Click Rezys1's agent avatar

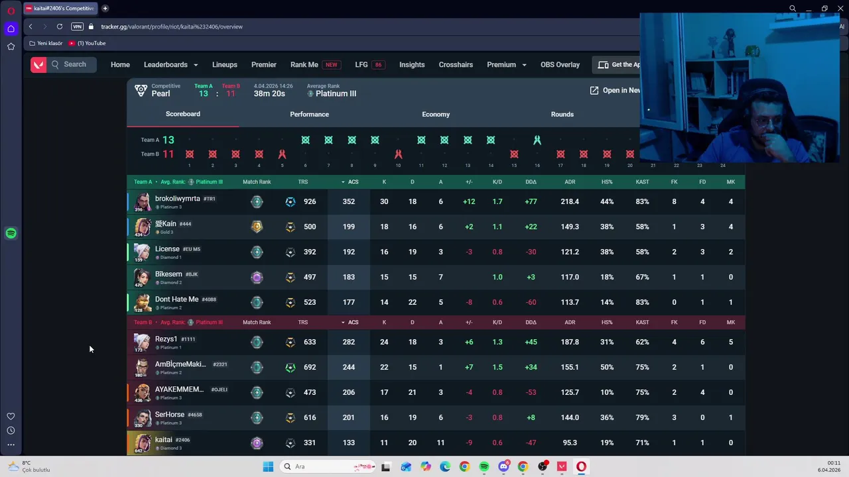(x=142, y=343)
